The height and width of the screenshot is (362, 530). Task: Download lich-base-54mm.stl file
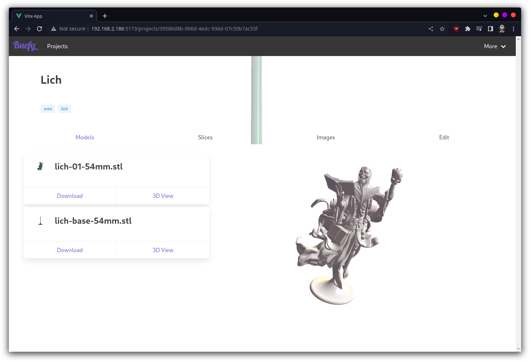(70, 250)
